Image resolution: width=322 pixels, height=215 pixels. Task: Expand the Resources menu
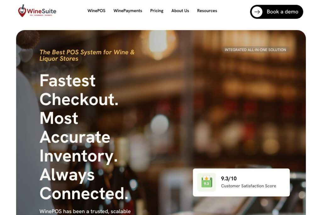207,11
